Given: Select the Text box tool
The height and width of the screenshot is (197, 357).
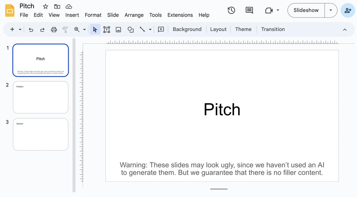Looking at the screenshot, I should coord(107,29).
